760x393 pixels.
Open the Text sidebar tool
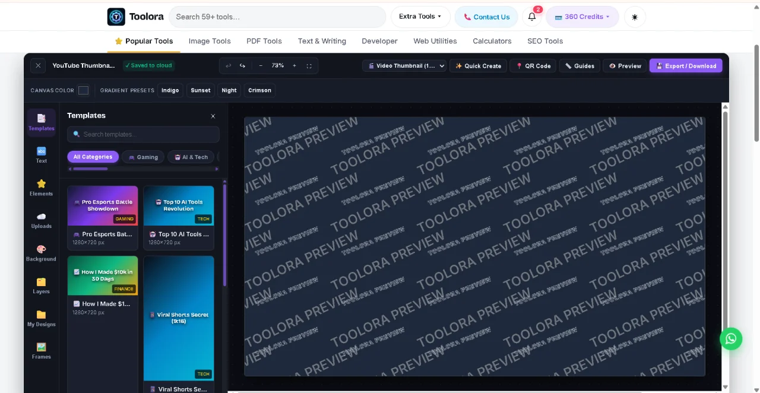[x=42, y=155]
